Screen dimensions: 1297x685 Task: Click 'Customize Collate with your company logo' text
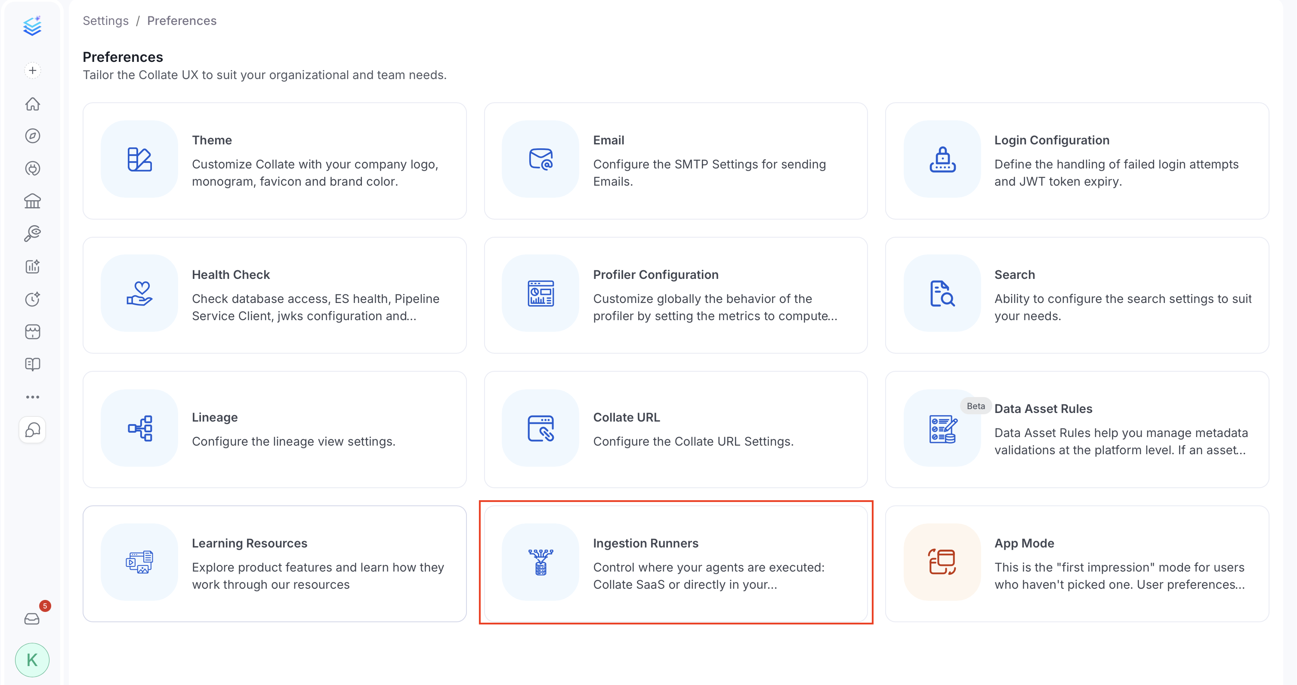pos(315,173)
